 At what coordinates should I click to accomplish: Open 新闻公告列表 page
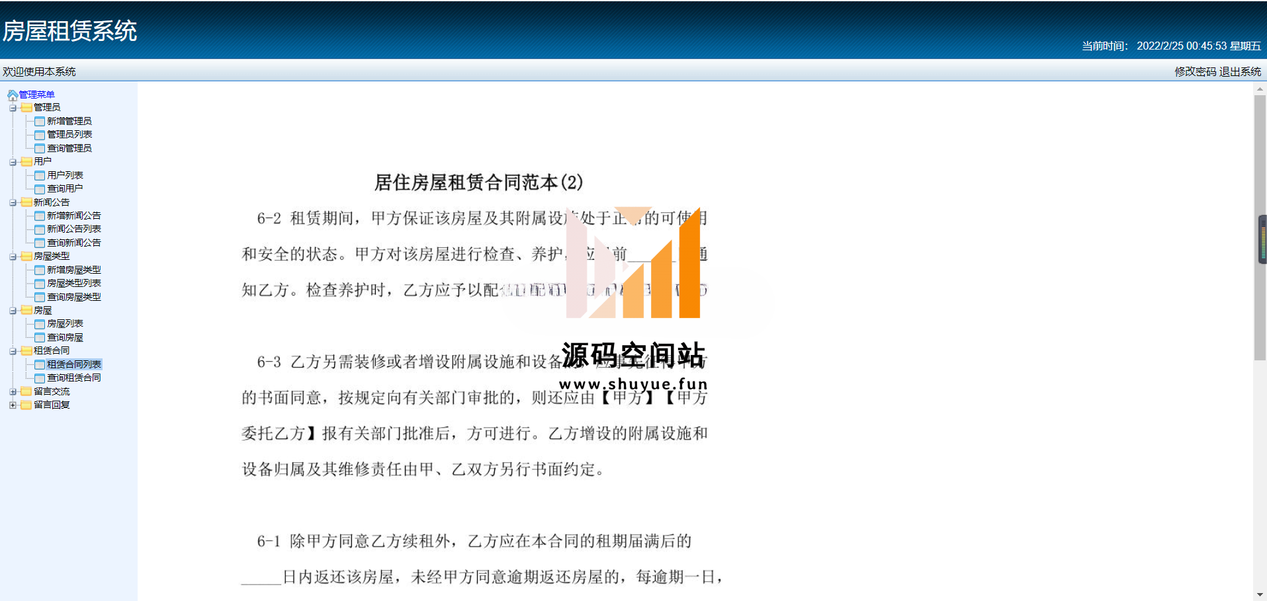coord(74,229)
